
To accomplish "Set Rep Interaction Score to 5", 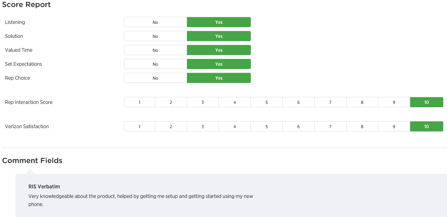I will pos(267,102).
